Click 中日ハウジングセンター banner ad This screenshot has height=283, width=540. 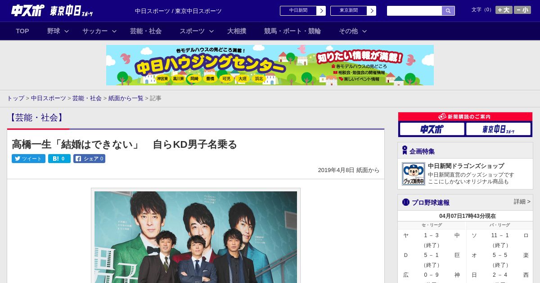tap(270, 65)
